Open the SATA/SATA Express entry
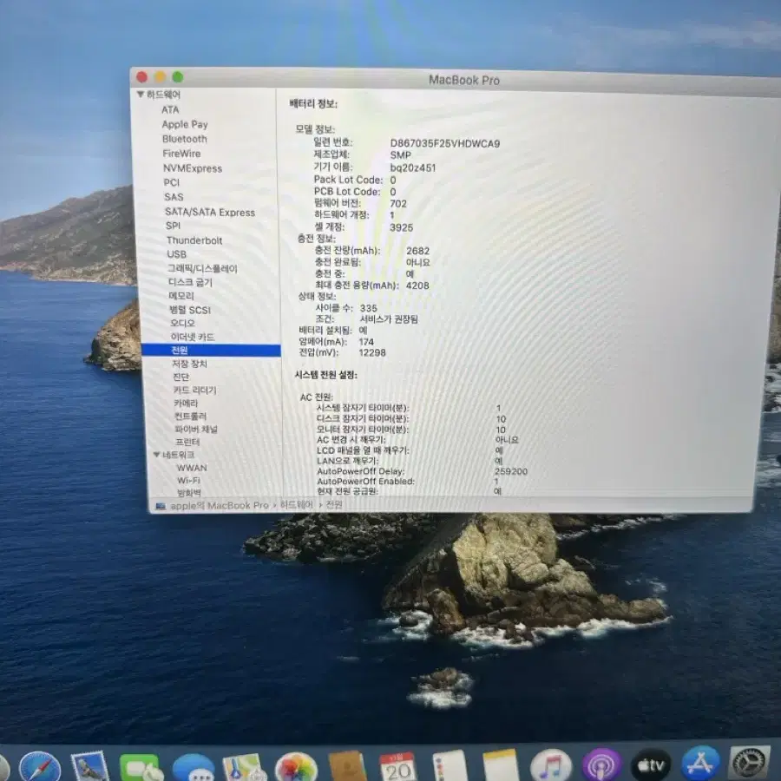This screenshot has width=781, height=781. (210, 213)
